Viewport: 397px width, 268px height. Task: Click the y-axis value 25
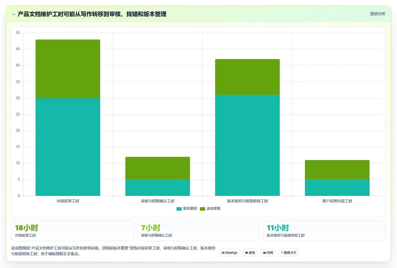point(18,114)
